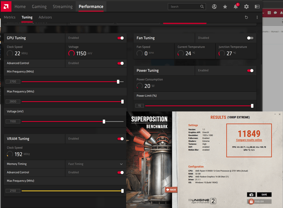Toggle VRAM Tuning switch
The width and height of the screenshot is (283, 208).
(x=121, y=139)
